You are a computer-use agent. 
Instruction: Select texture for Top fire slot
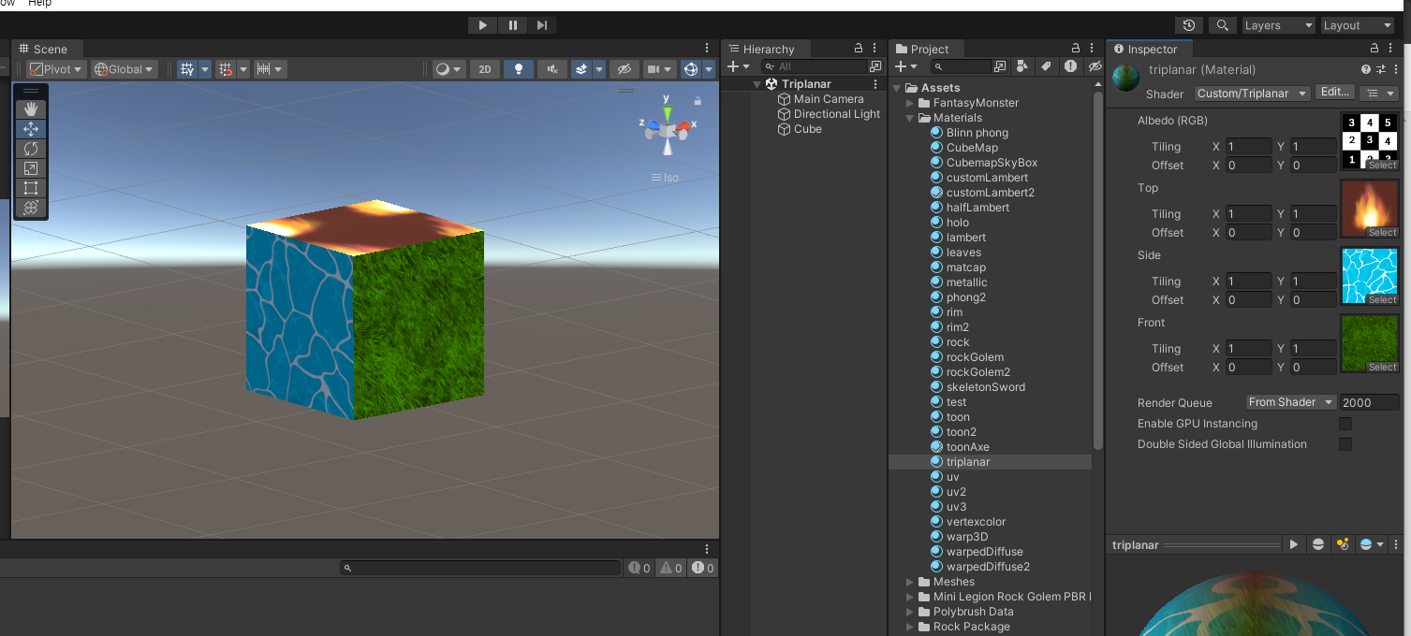tap(1382, 233)
